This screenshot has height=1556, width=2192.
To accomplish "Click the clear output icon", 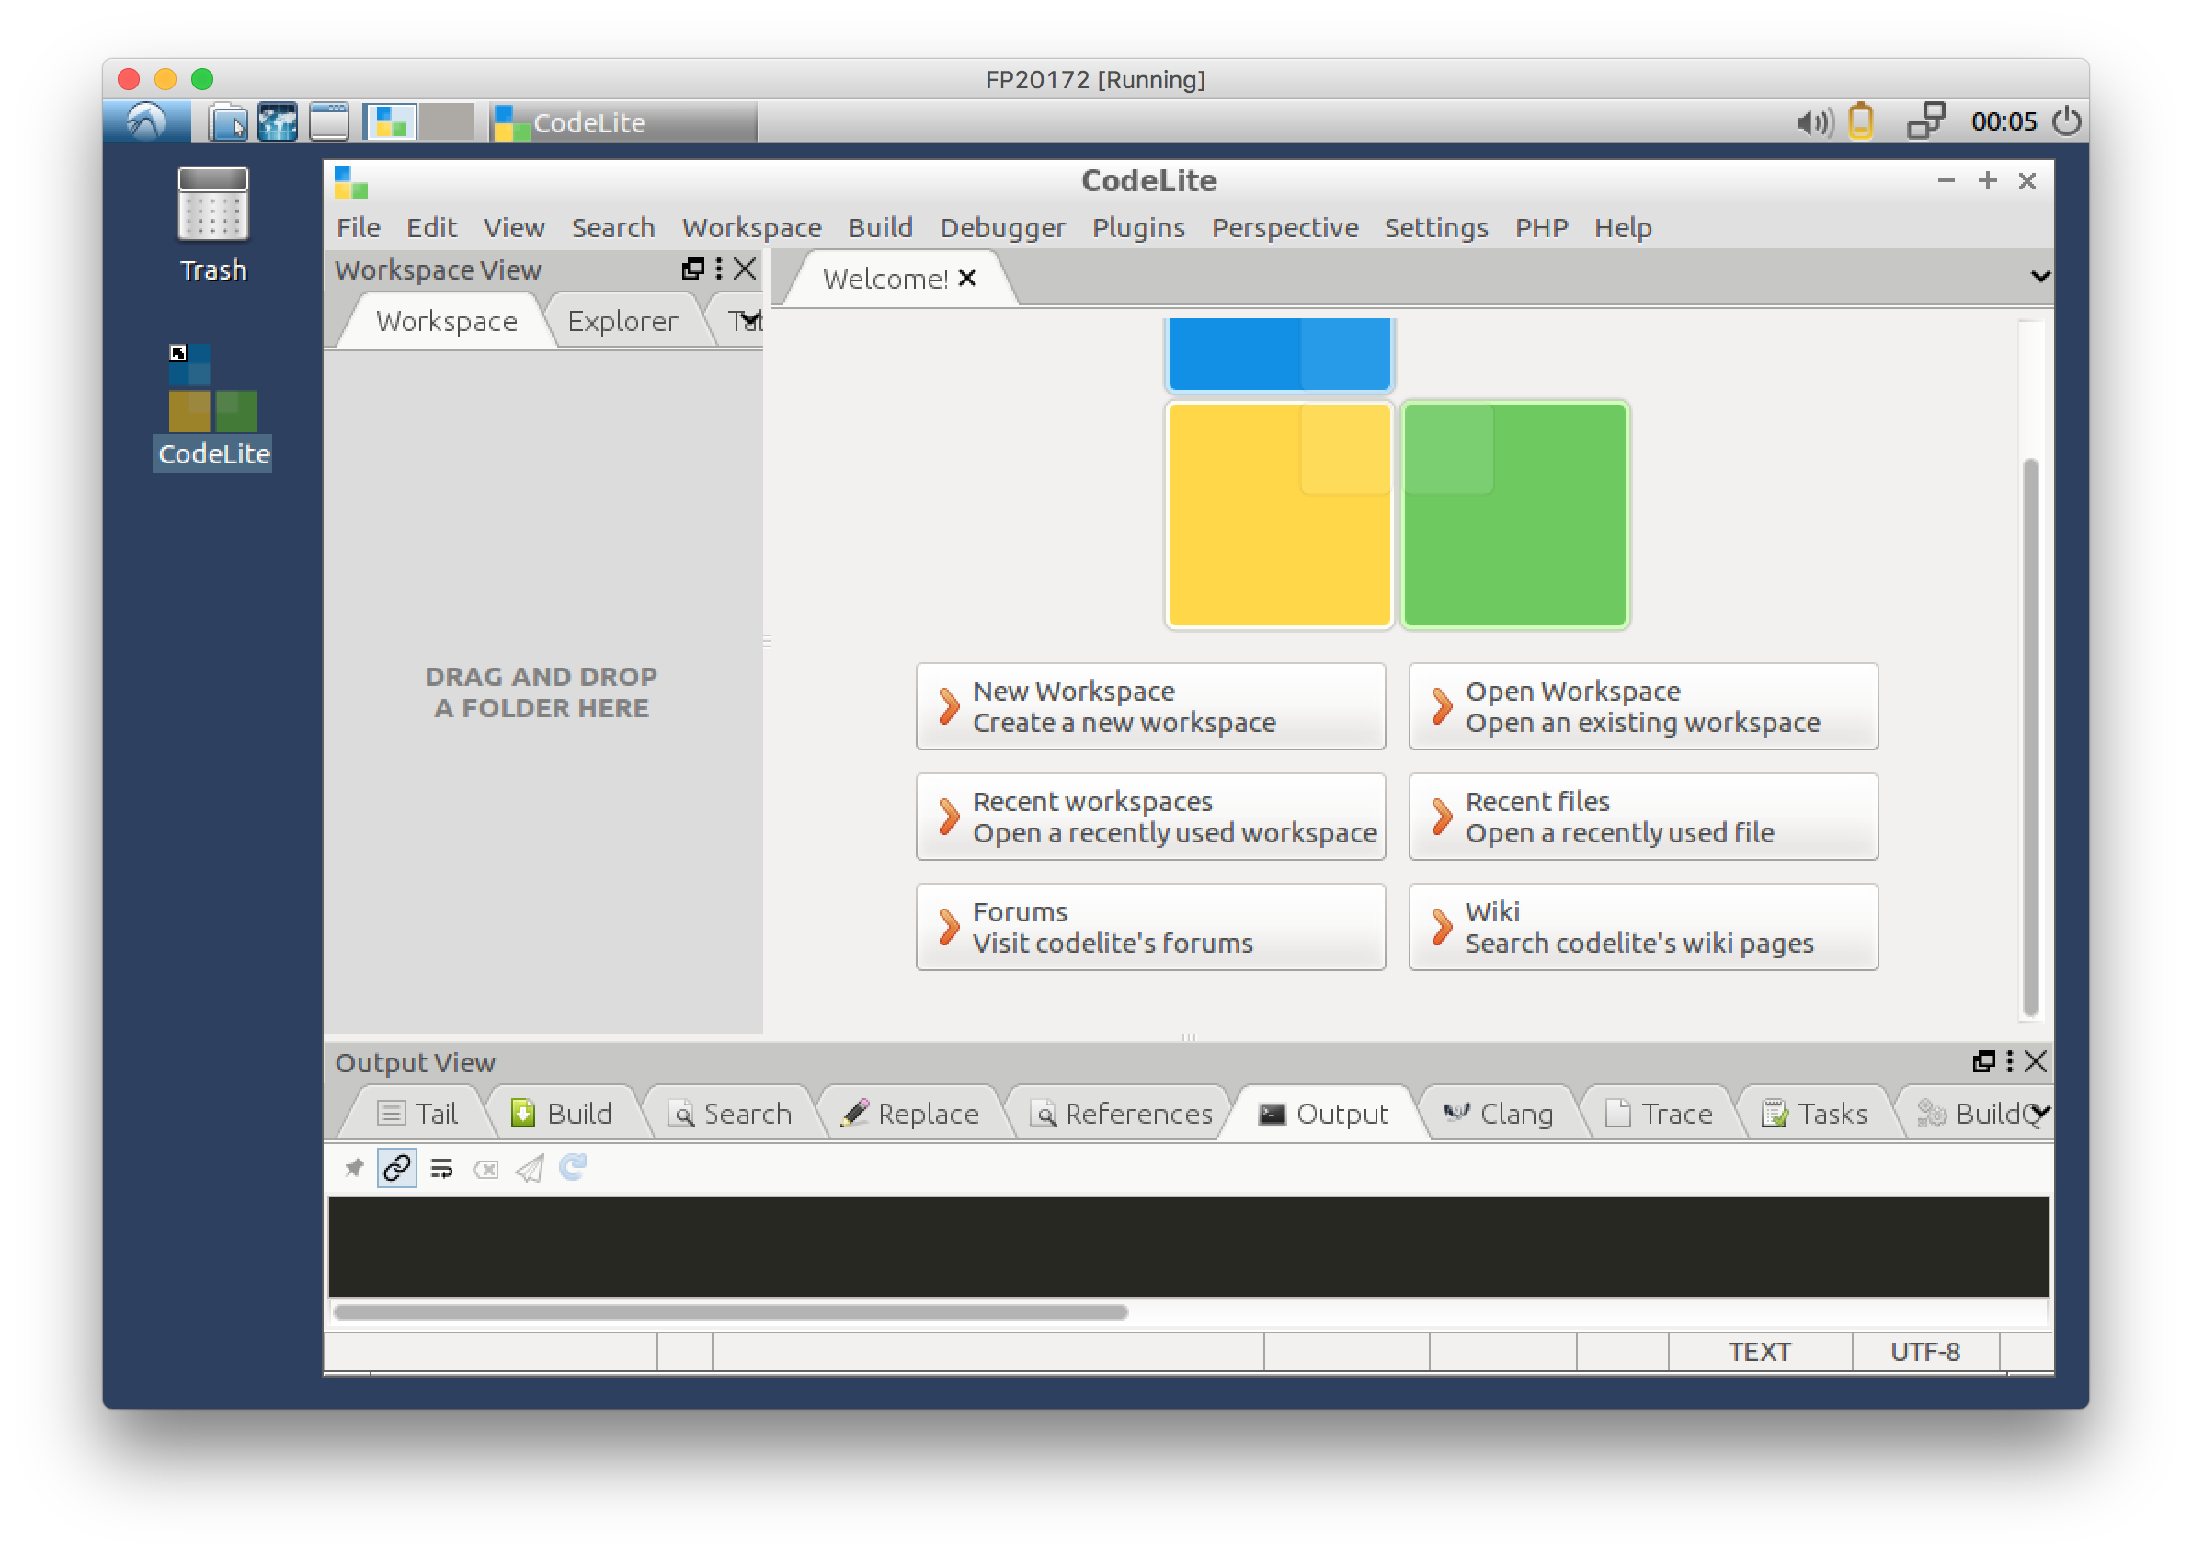I will coord(485,1169).
